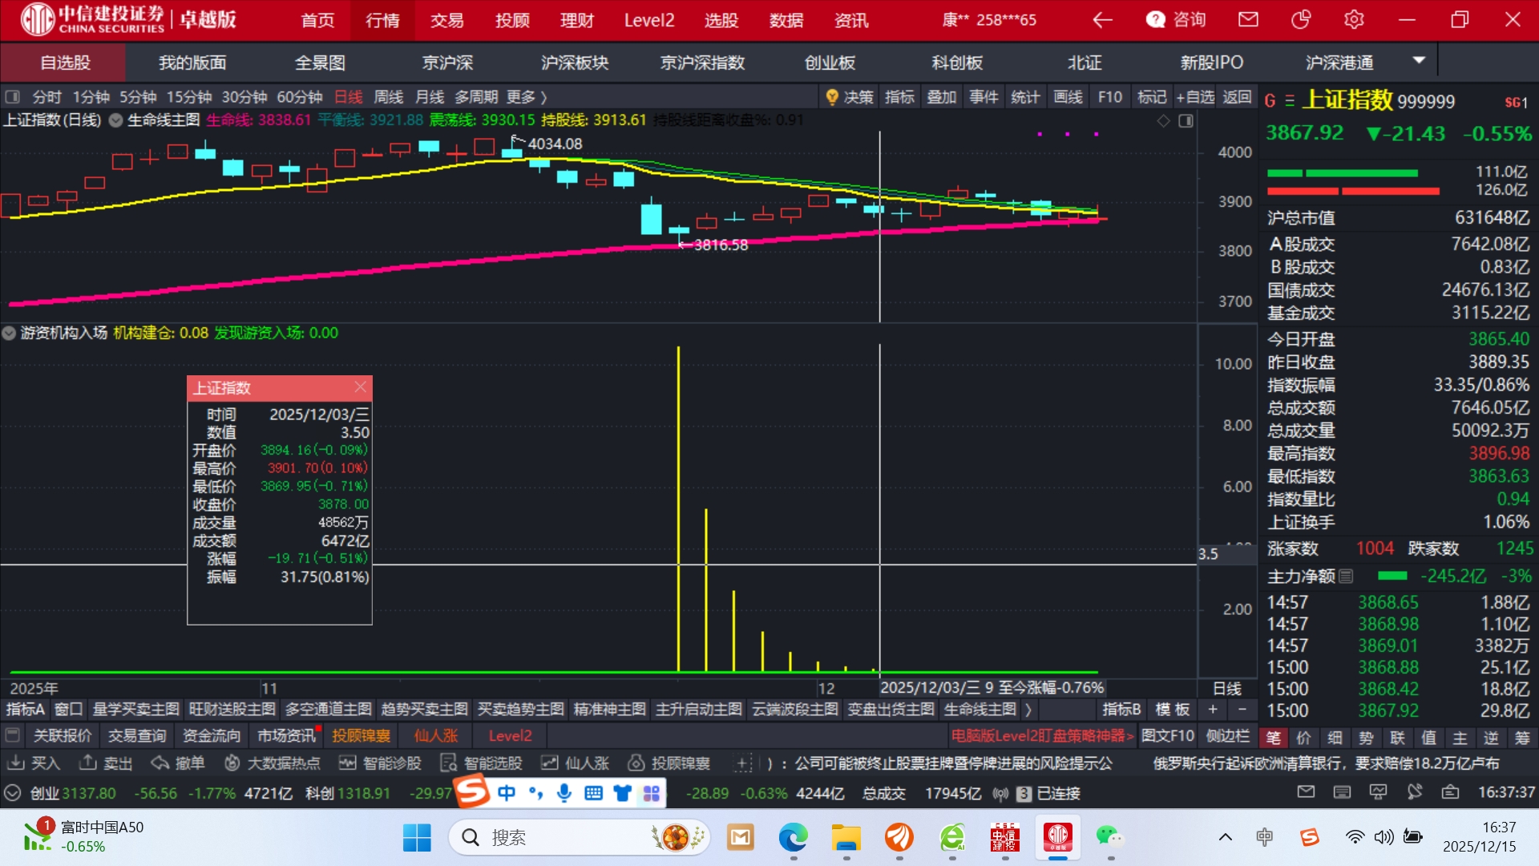Switch to the 创业板 tab

[x=830, y=63]
